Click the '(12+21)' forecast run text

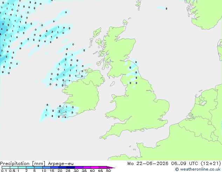[x=211, y=164]
